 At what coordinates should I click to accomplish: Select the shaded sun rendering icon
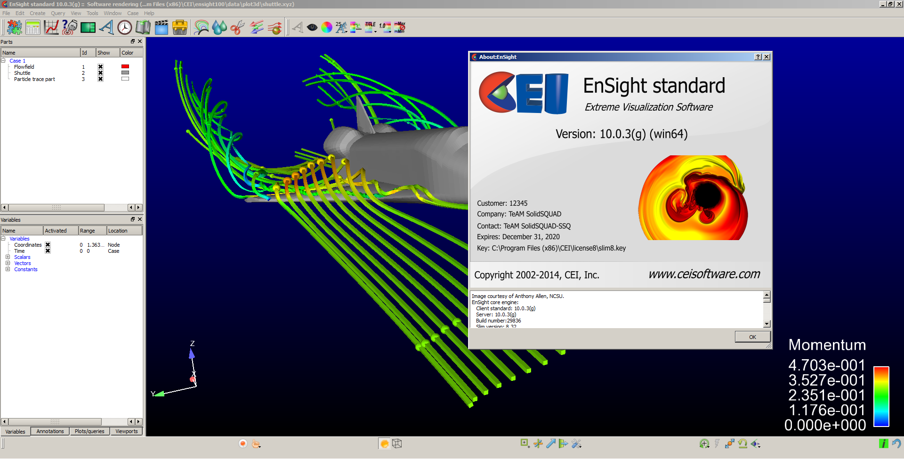(385, 443)
